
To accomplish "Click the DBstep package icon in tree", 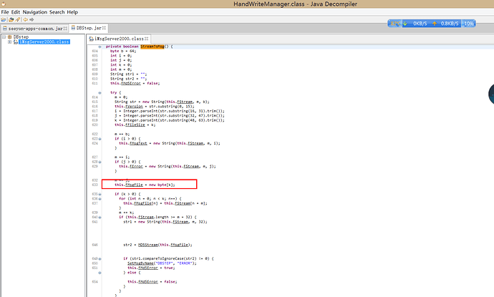I will (10, 36).
